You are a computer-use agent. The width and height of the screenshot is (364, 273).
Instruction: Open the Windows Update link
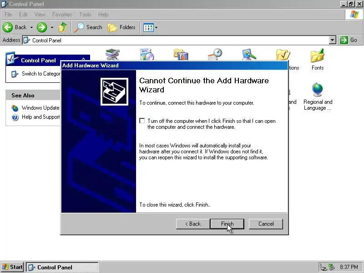40,108
